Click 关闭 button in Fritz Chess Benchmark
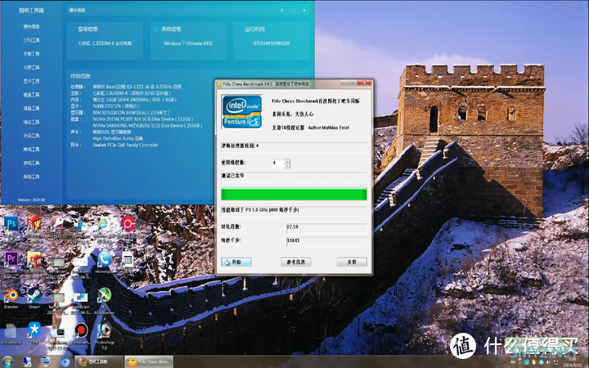 352,263
